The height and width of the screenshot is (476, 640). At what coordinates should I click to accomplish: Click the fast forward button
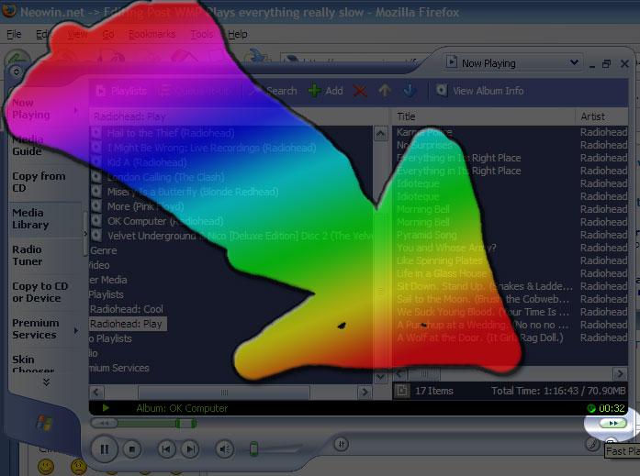[x=613, y=423]
